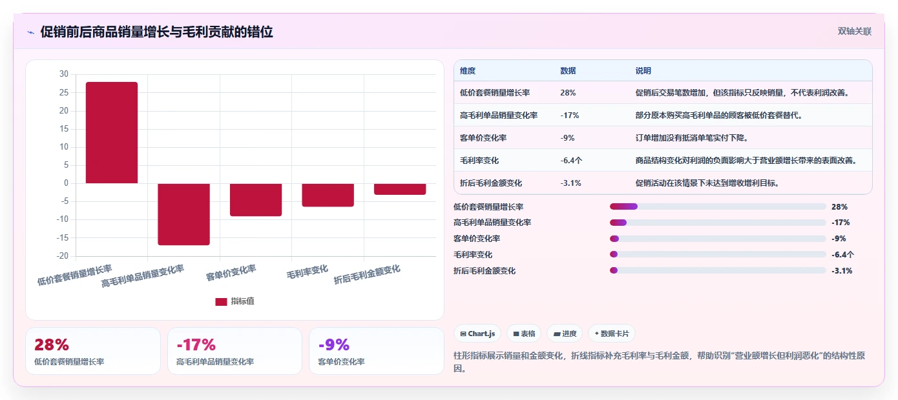
Task: Select the table cell 低价套餐销量增长率
Action: pyautogui.click(x=495, y=93)
